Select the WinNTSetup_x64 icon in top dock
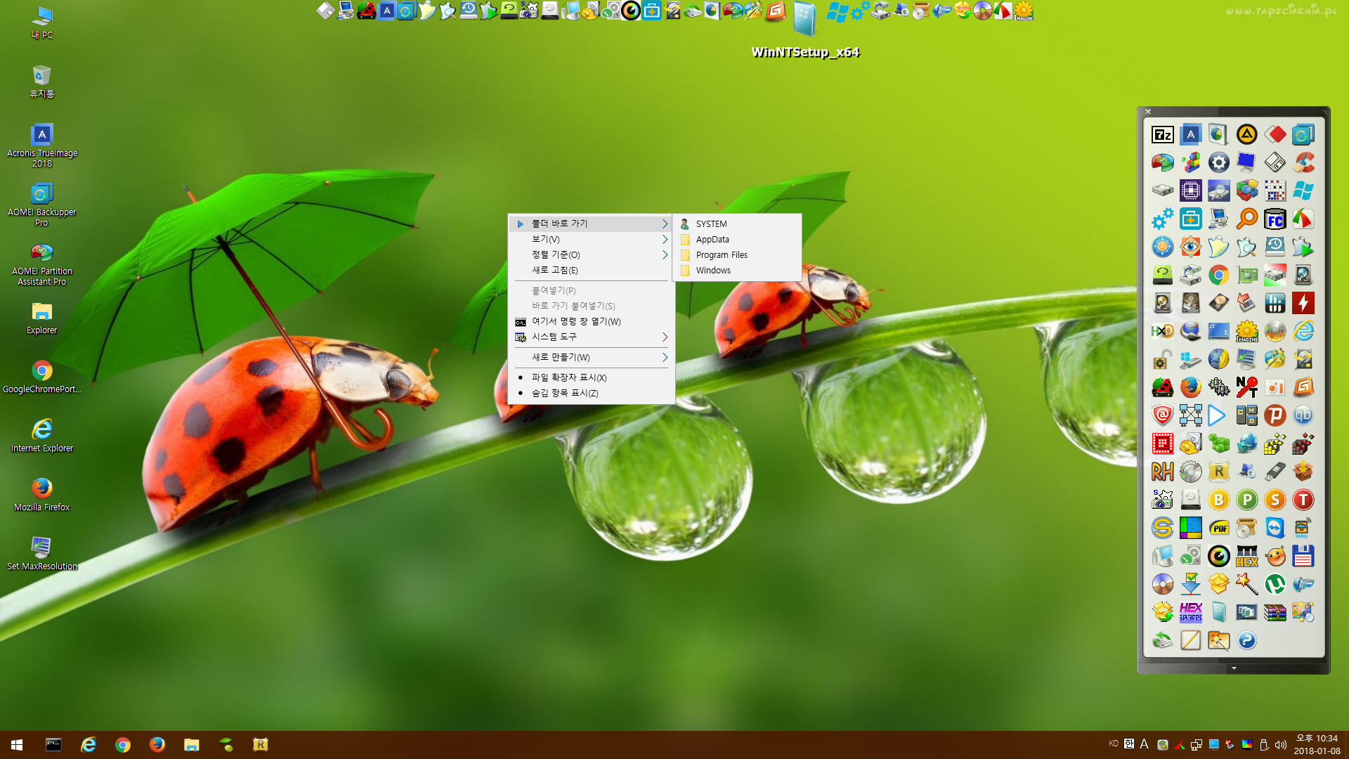This screenshot has height=759, width=1349. tap(804, 19)
